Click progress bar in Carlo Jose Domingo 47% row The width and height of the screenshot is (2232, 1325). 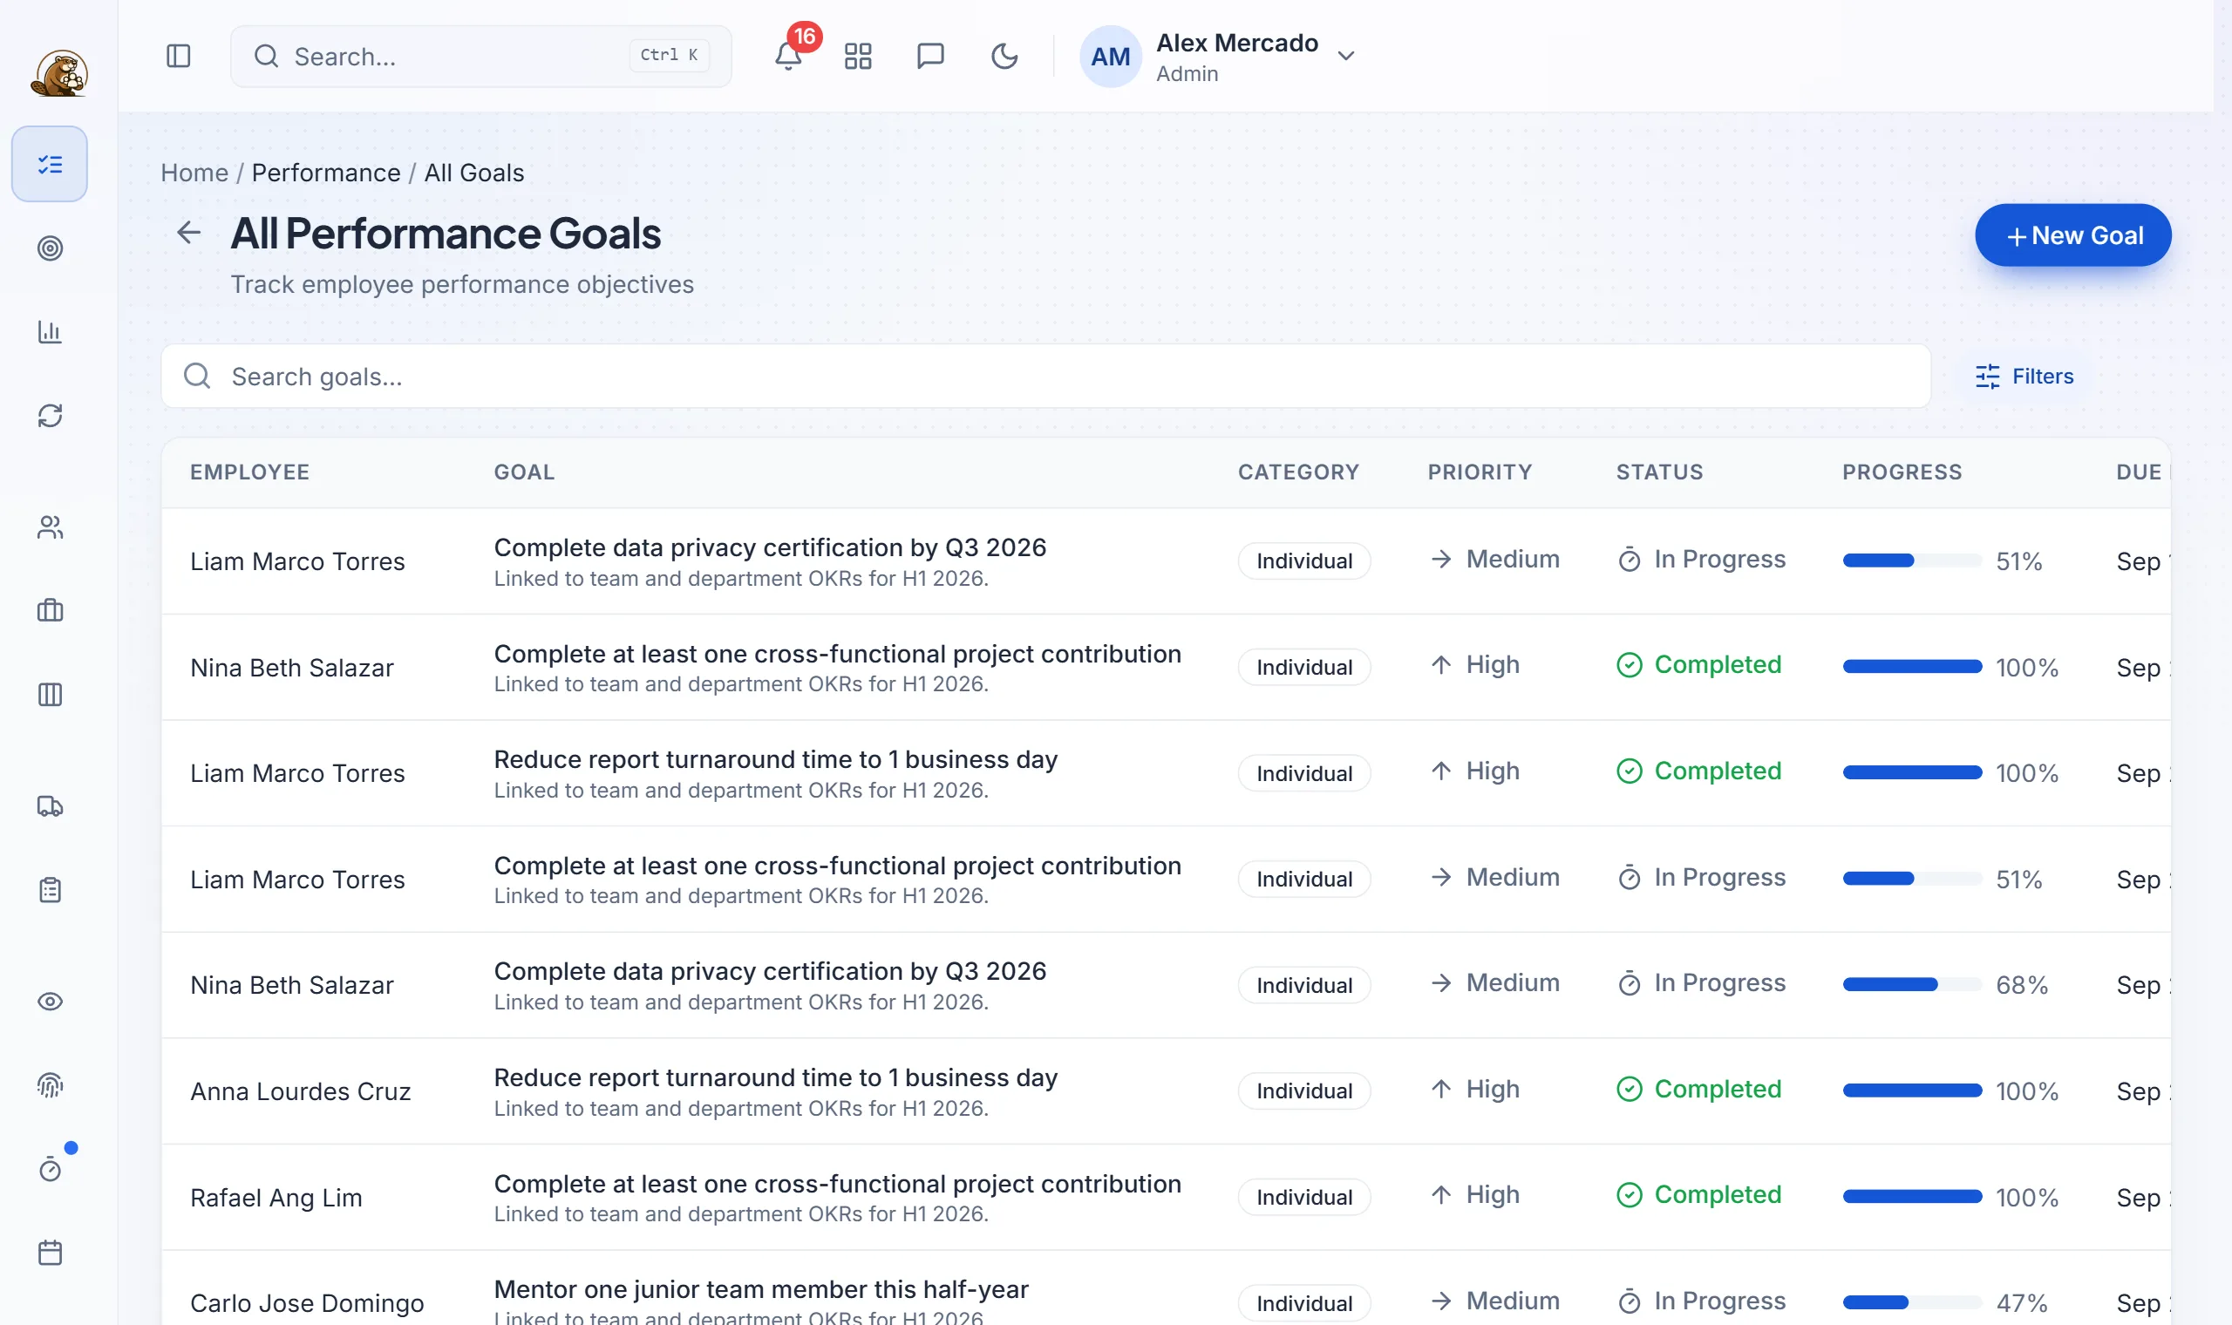click(1911, 1301)
